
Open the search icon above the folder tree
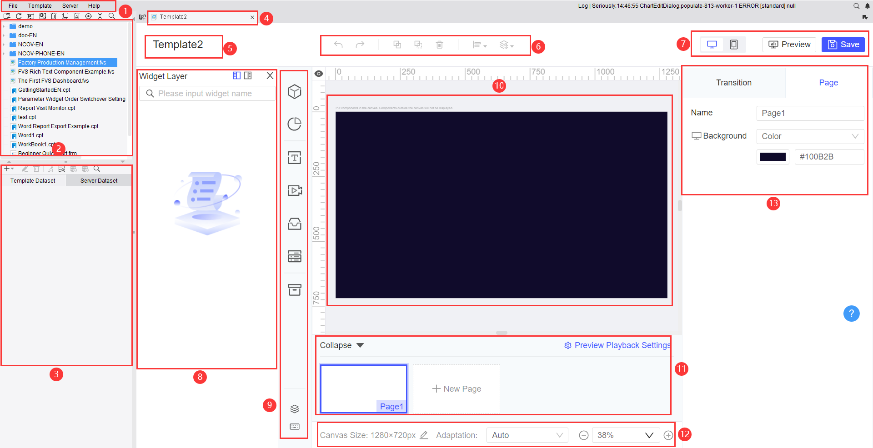[x=111, y=15]
